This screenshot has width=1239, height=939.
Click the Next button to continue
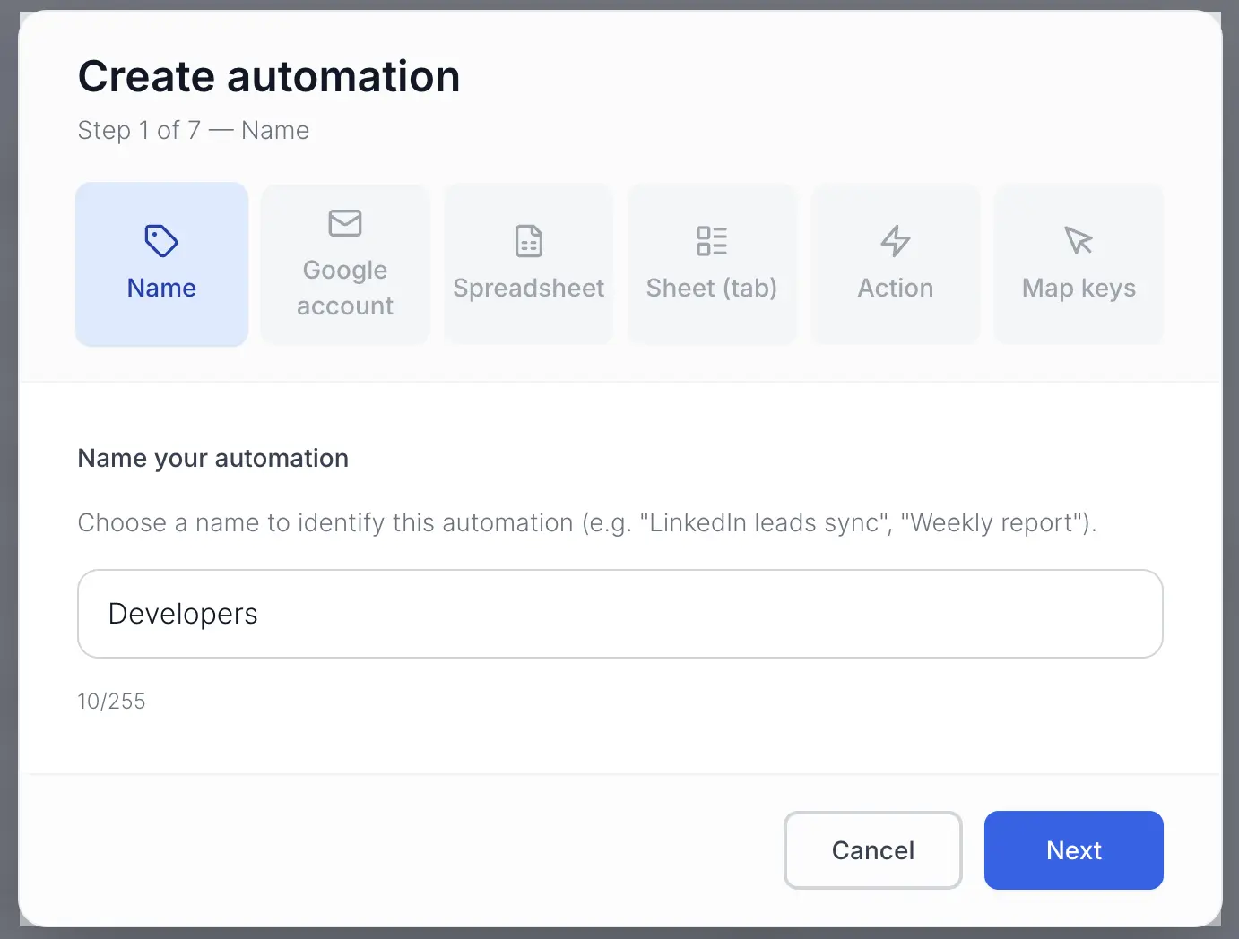(x=1073, y=850)
